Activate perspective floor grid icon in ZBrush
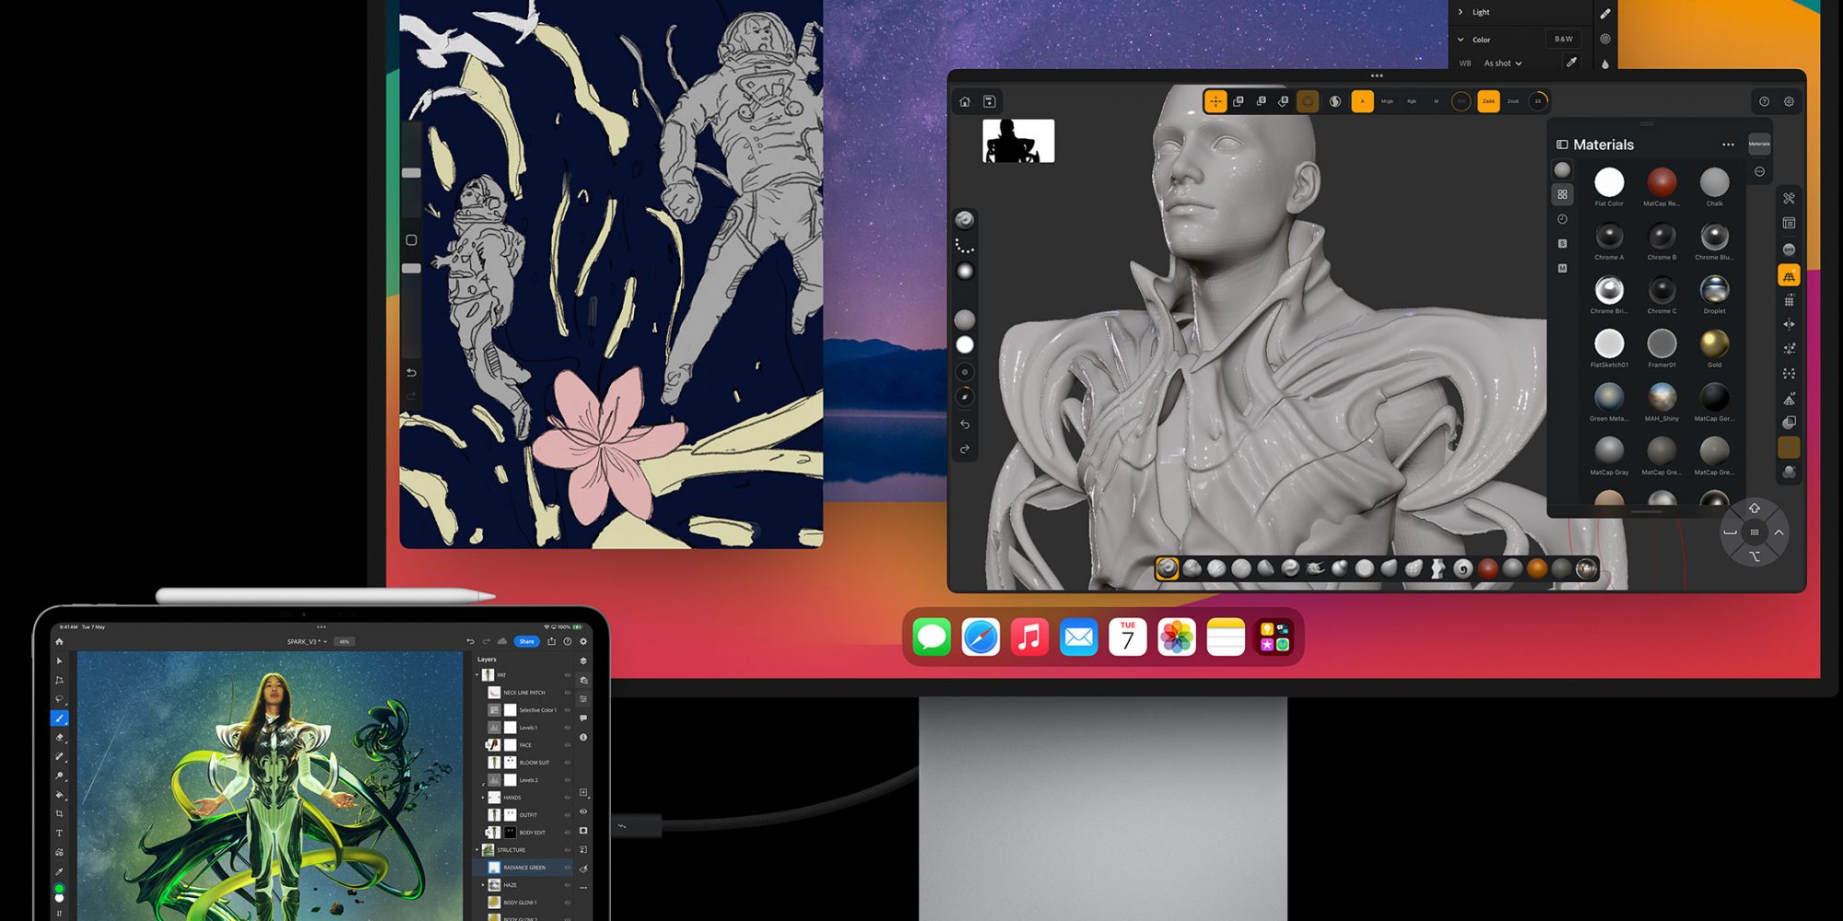The width and height of the screenshot is (1843, 921). point(1789,275)
